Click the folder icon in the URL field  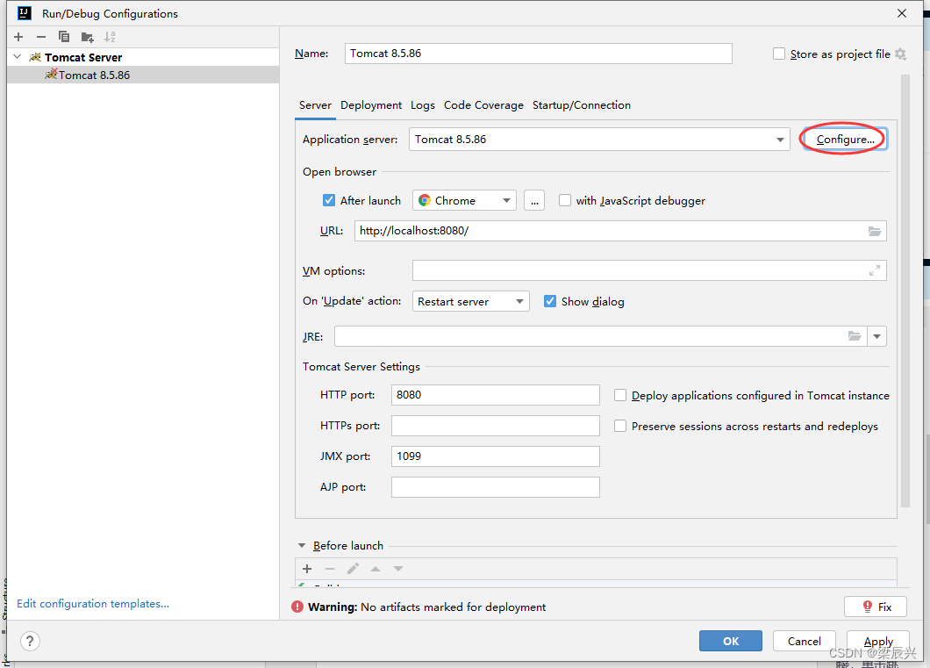(874, 231)
